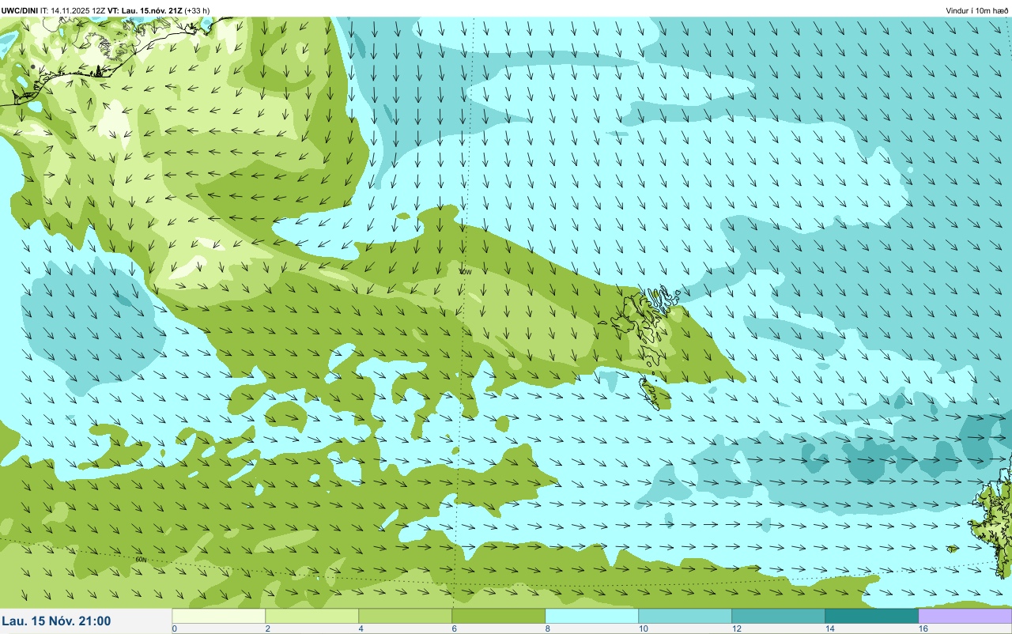Click the 'IT: 14.11.2025 12Z' initial time text
The width and height of the screenshot is (1012, 634).
(74, 10)
